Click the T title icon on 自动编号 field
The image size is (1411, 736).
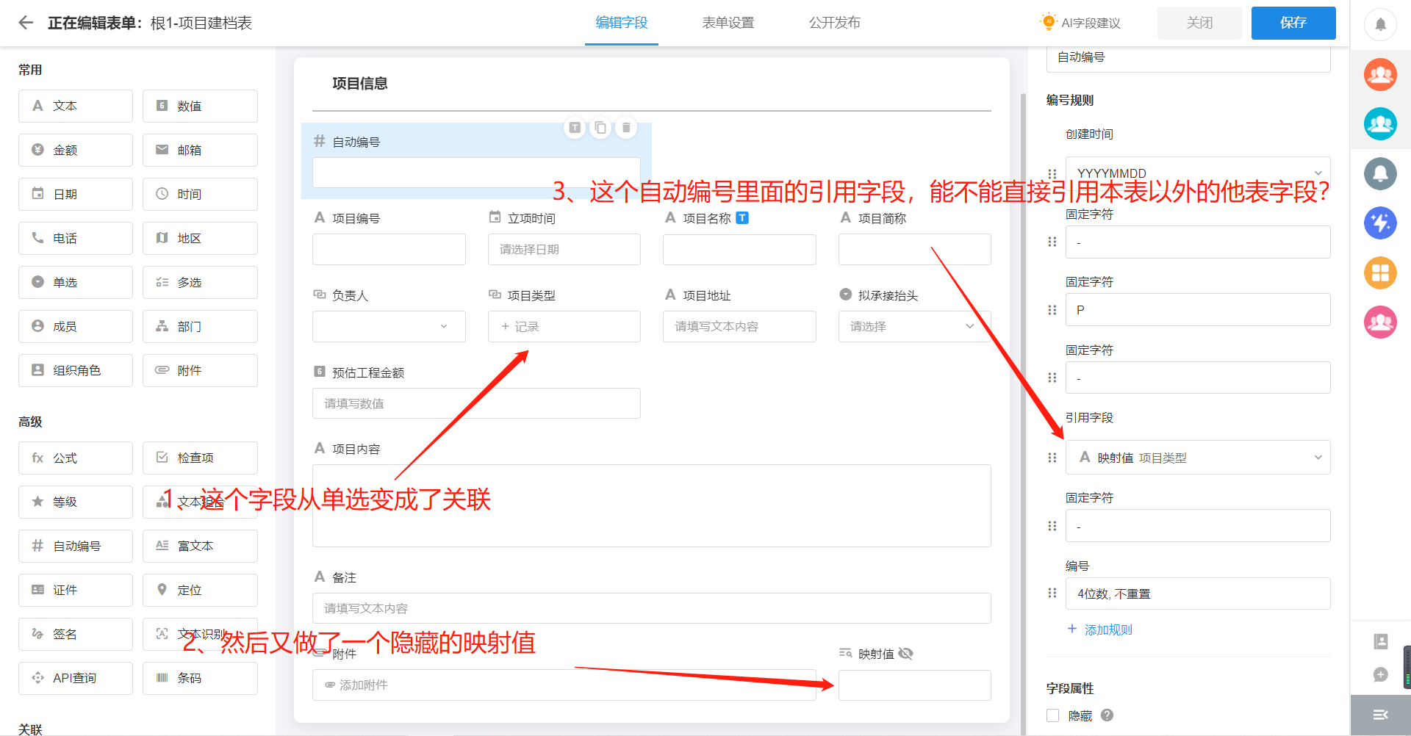[x=575, y=127]
